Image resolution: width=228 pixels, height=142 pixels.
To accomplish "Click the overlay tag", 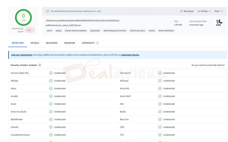I will tap(152, 31).
